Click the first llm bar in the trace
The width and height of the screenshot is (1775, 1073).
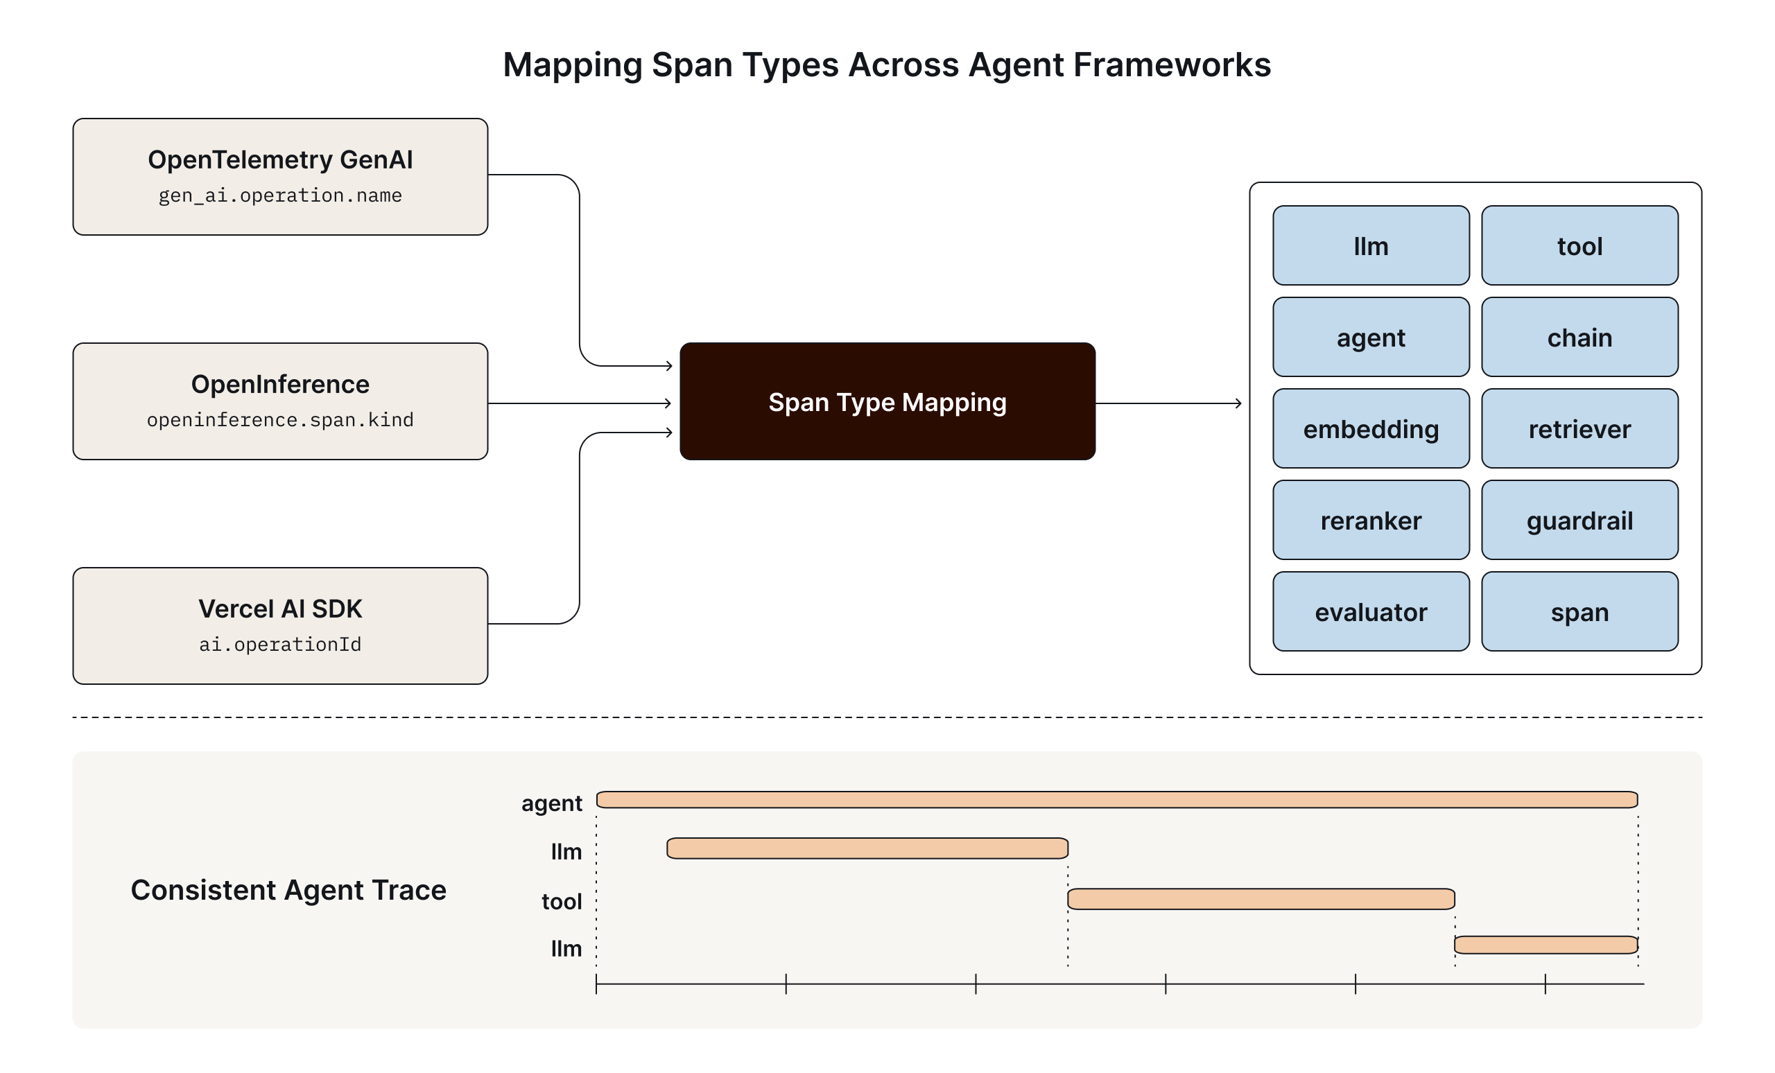[x=867, y=848]
